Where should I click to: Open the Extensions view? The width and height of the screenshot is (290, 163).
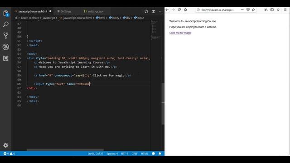[x=6, y=58]
